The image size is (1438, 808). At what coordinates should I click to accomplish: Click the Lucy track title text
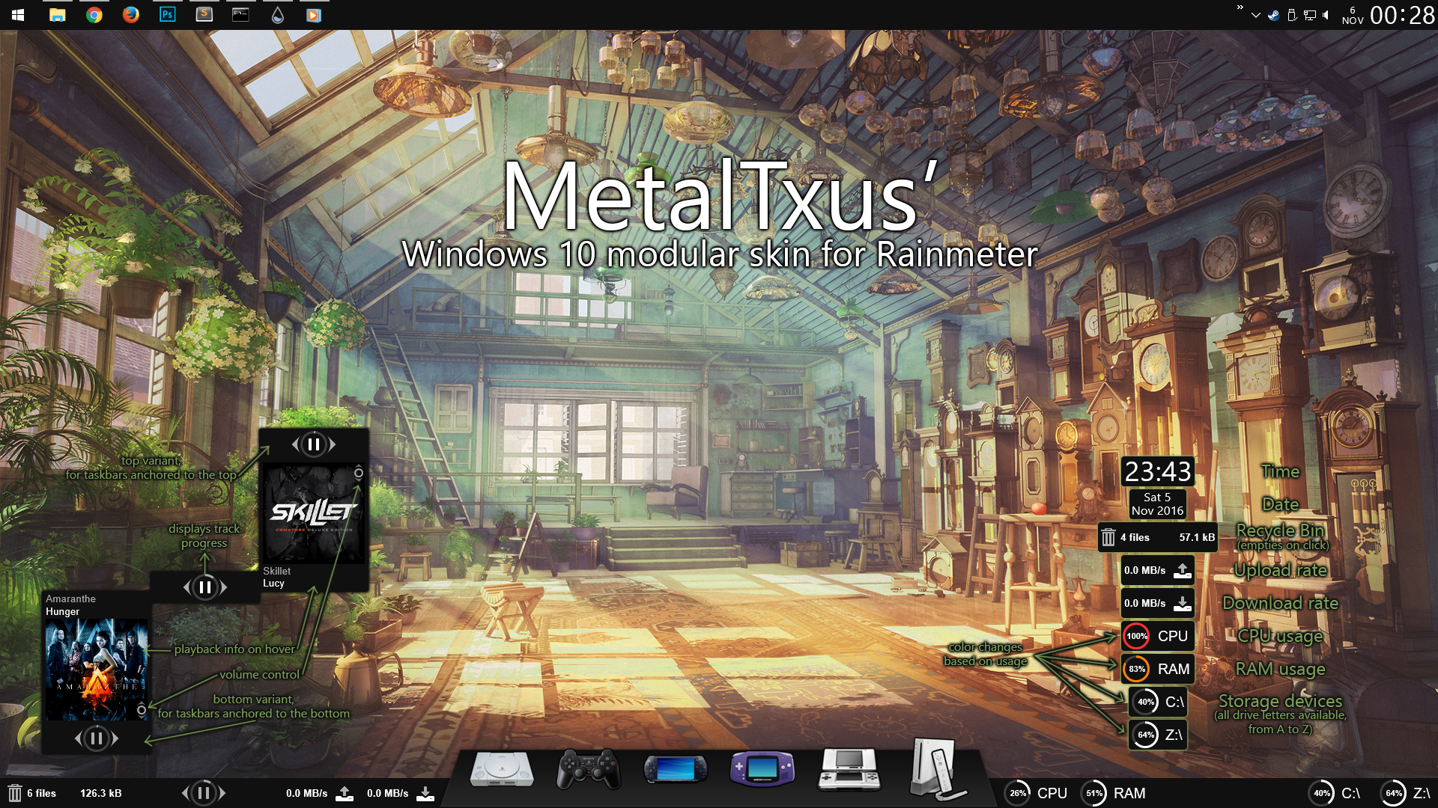(x=273, y=583)
